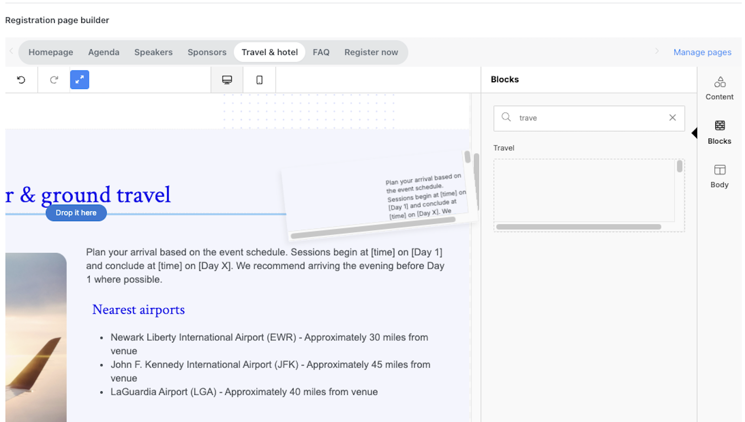The width and height of the screenshot is (745, 422).
Task: Focus the blocks search input
Action: point(589,118)
